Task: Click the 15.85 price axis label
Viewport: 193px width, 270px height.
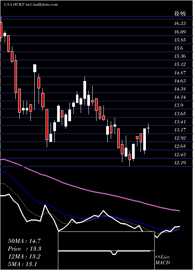Action: tap(180, 40)
